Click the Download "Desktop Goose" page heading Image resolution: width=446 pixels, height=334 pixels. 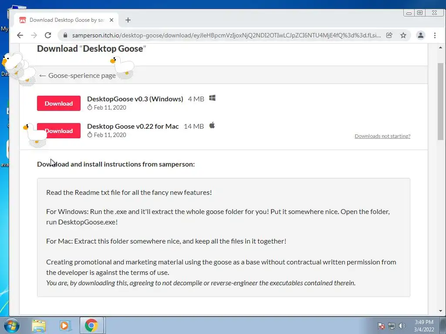pos(91,49)
